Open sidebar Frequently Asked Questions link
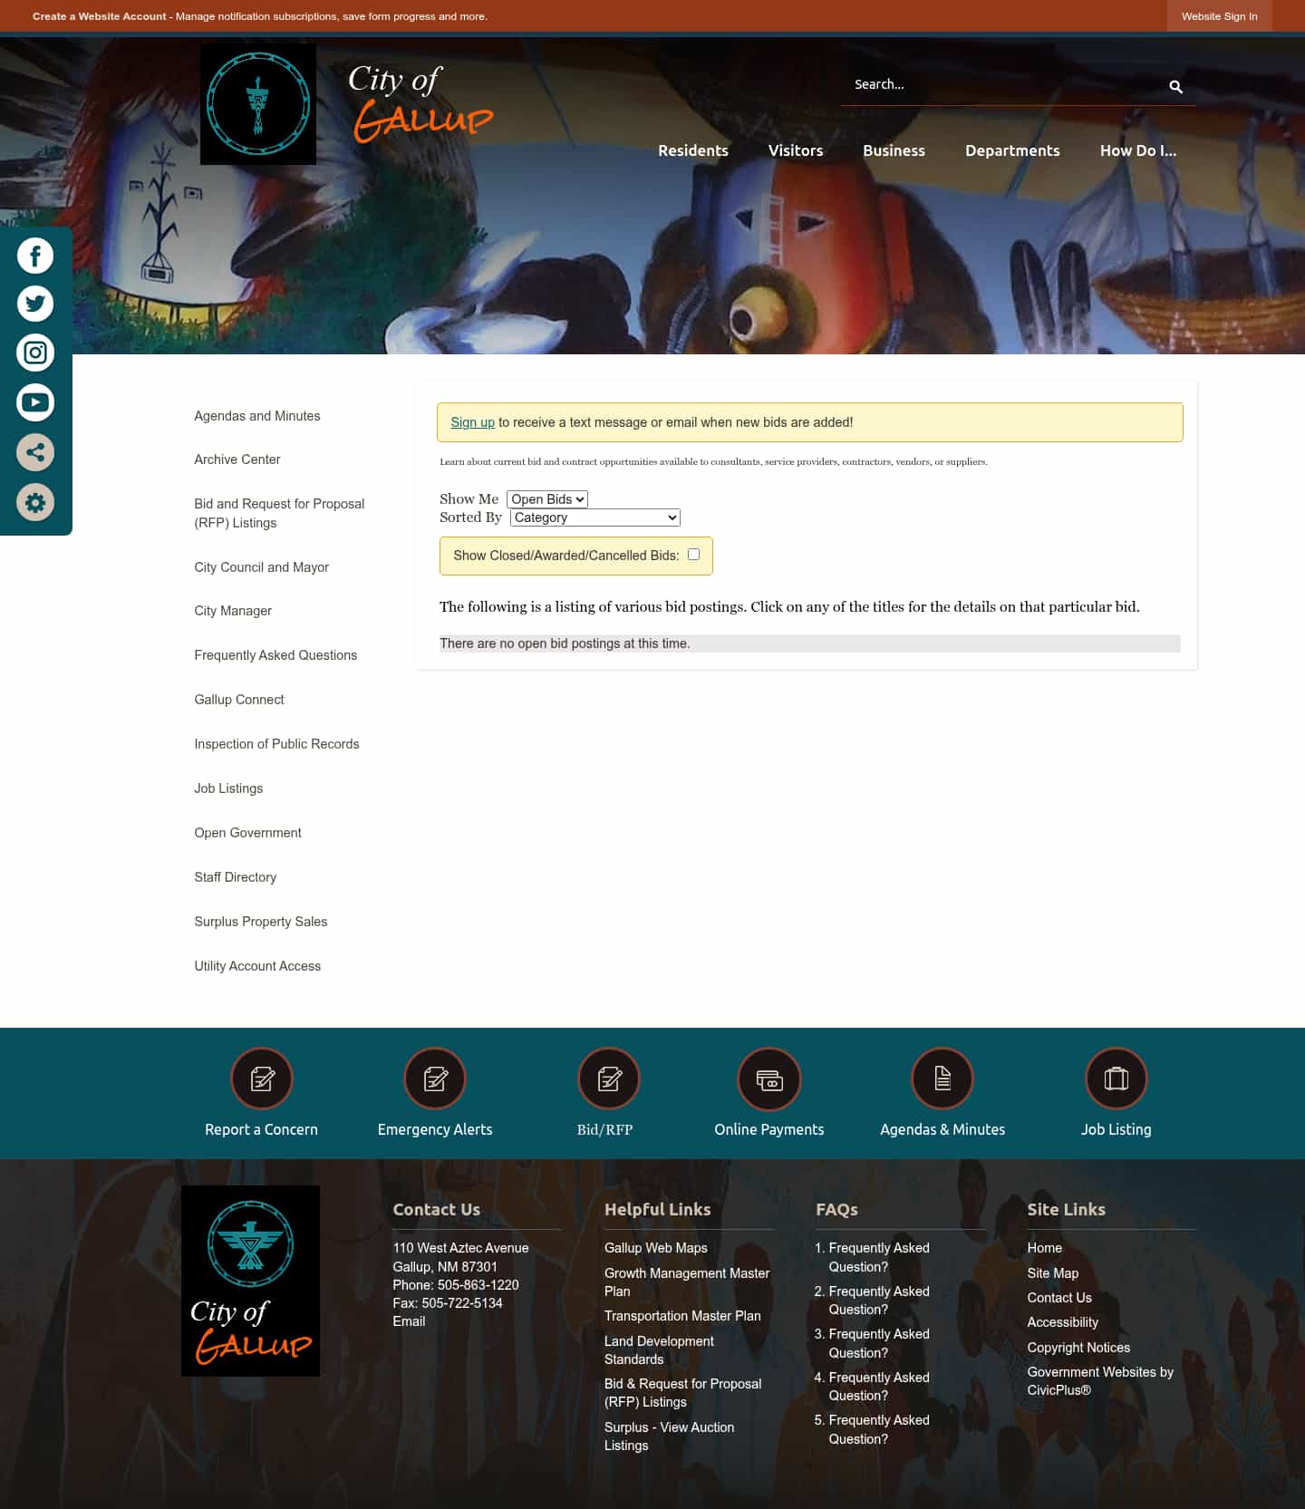This screenshot has height=1509, width=1305. click(x=275, y=655)
